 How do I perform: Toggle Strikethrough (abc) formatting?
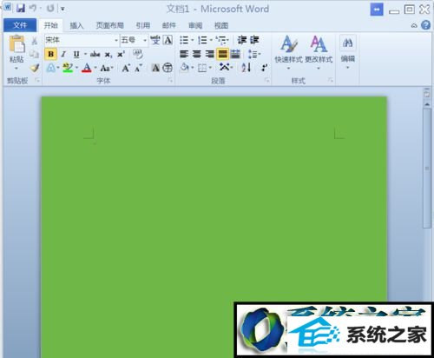(95, 54)
